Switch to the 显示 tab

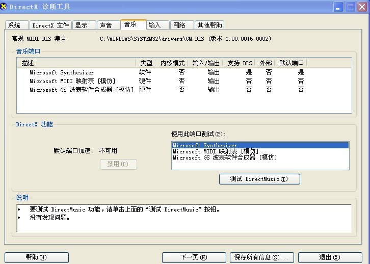coord(84,25)
